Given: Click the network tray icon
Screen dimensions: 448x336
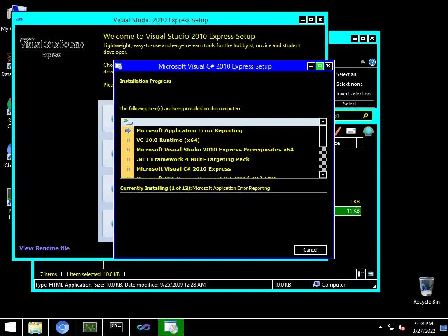Looking at the screenshot, I should [x=391, y=327].
